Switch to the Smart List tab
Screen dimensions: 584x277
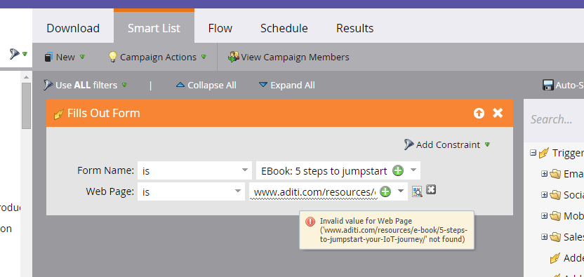coord(154,28)
